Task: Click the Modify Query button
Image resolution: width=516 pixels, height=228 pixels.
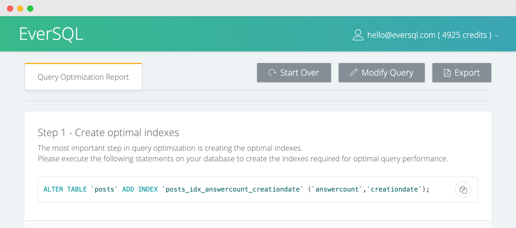Action: [x=382, y=73]
